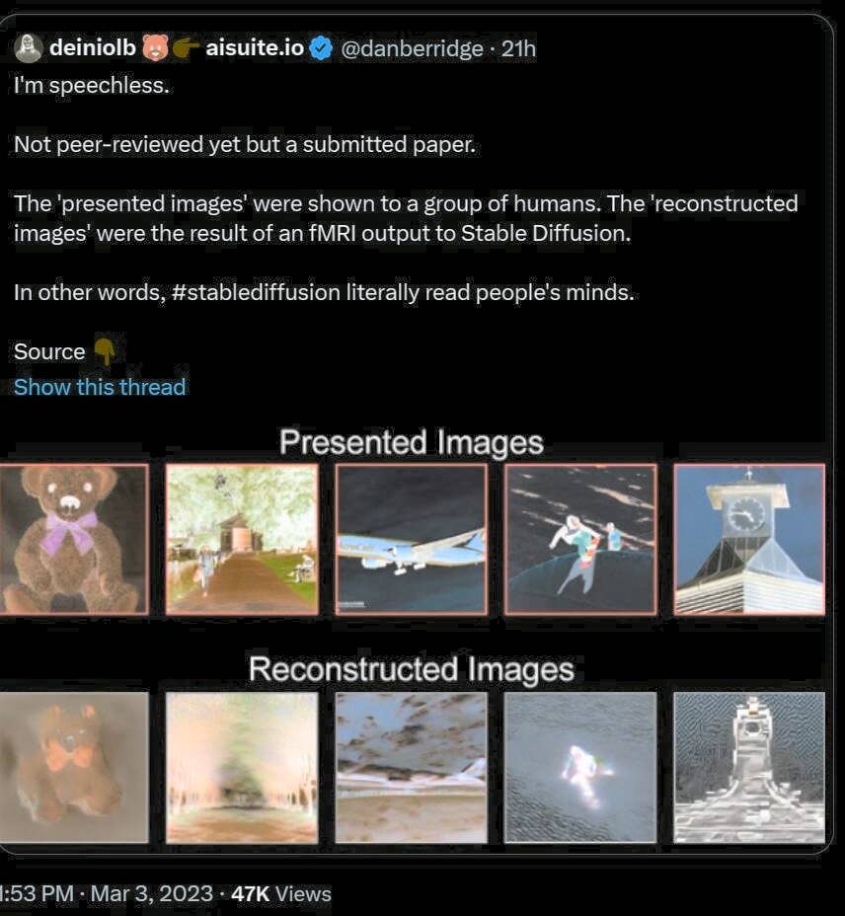Open the 21h timestamp link
845x916 pixels.
click(518, 48)
